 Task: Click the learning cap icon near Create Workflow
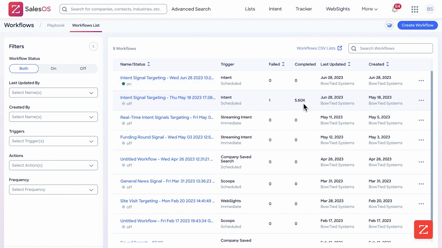(389, 25)
